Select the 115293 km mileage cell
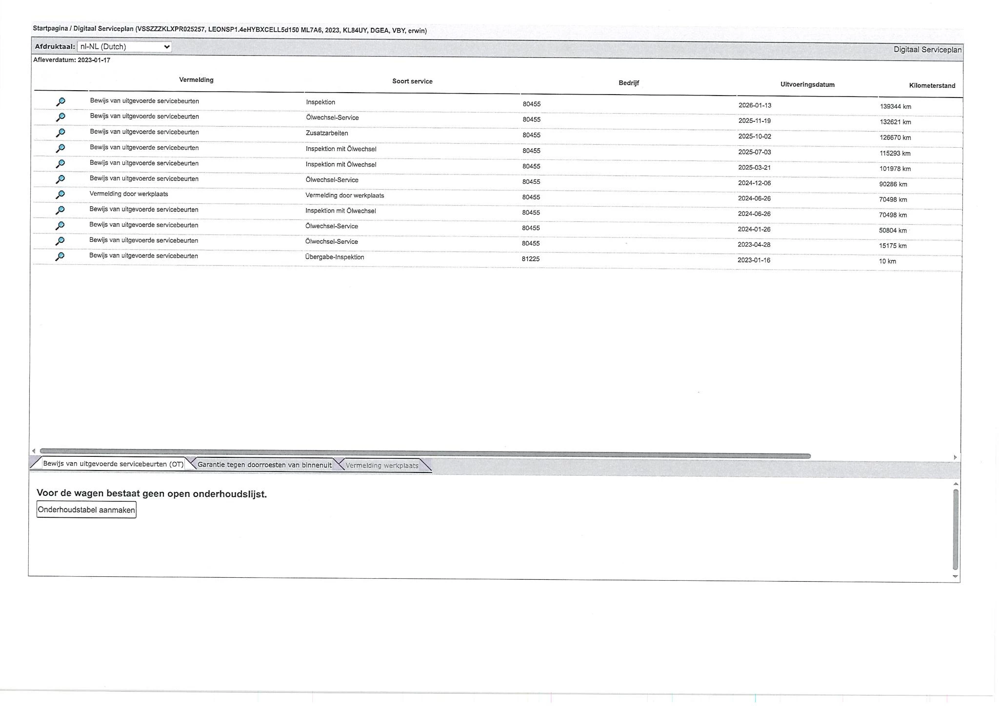The image size is (999, 706). pos(895,153)
